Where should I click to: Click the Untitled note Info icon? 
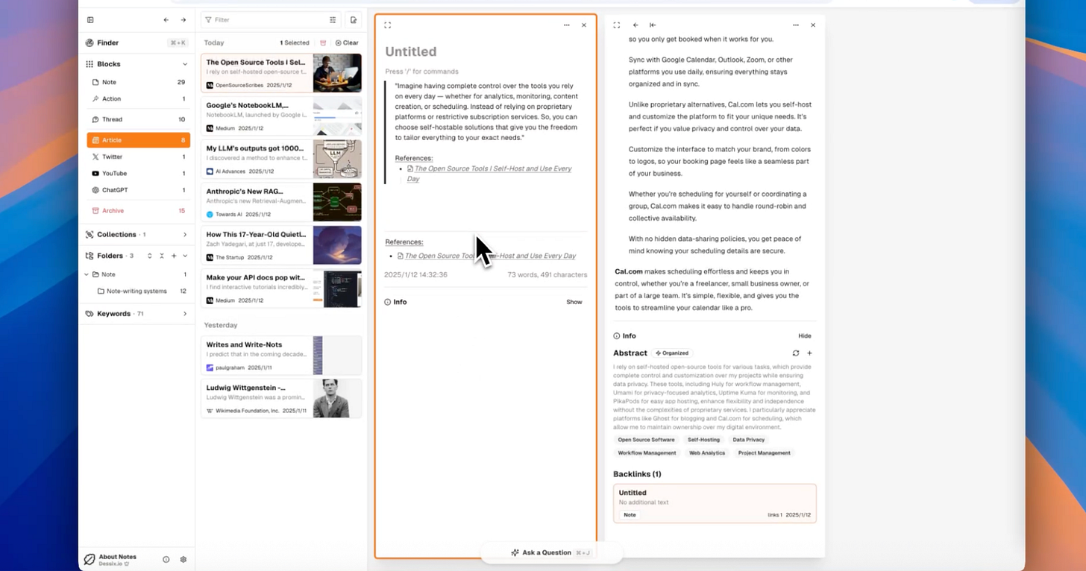(x=388, y=302)
